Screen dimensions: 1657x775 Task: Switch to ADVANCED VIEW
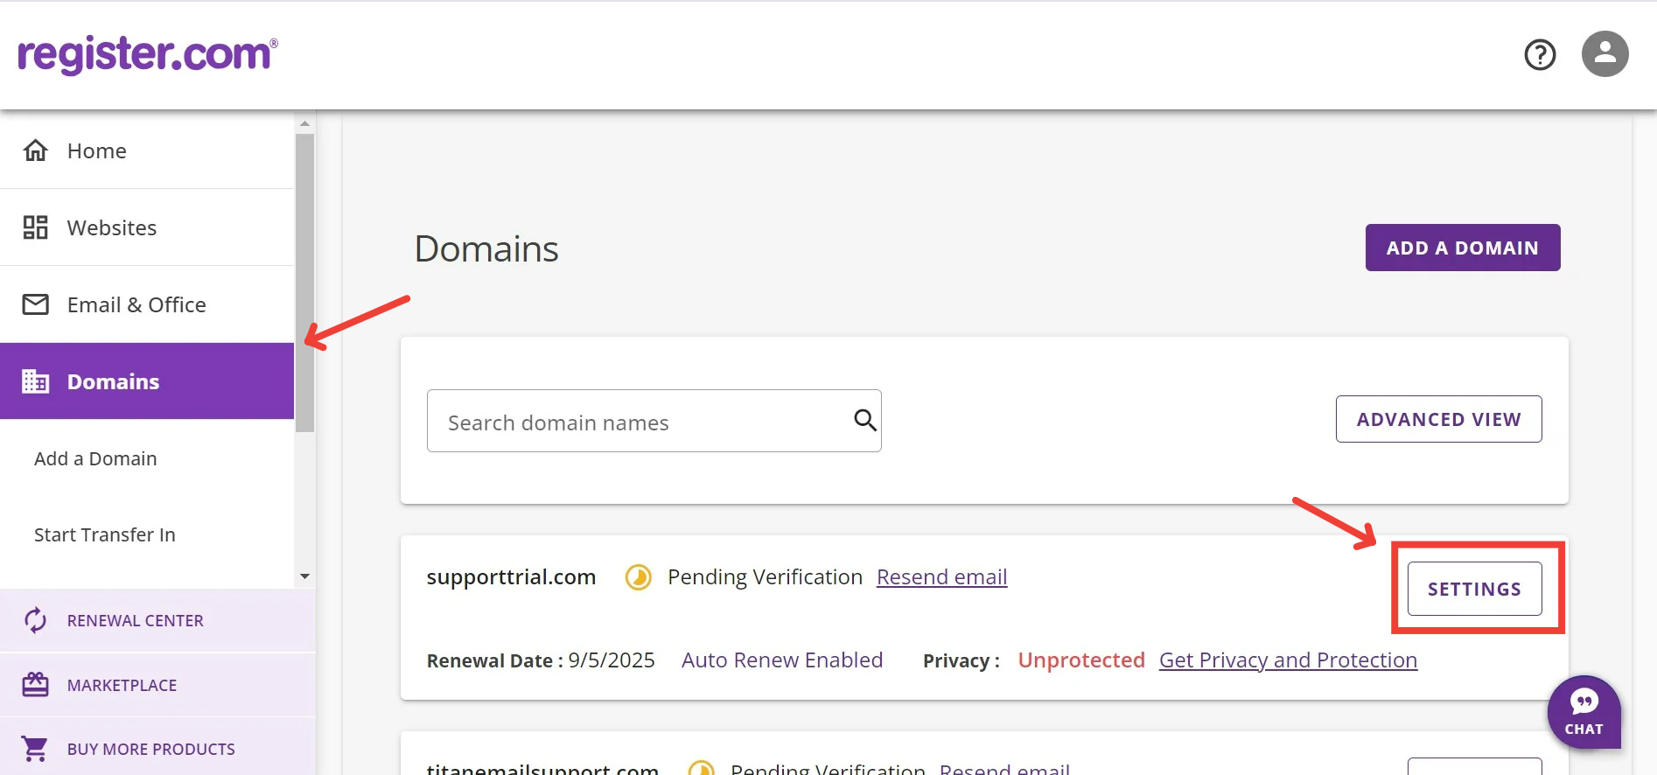1438,419
